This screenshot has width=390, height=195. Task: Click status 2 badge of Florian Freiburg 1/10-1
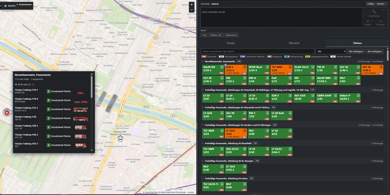coord(48,91)
